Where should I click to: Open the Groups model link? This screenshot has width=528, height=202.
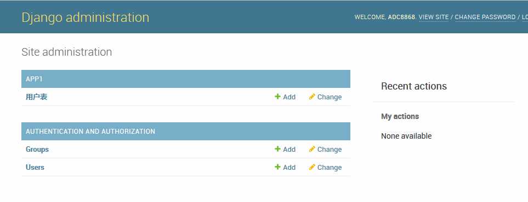37,150
